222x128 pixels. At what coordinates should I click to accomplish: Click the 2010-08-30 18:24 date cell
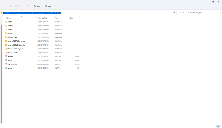(x=43, y=64)
